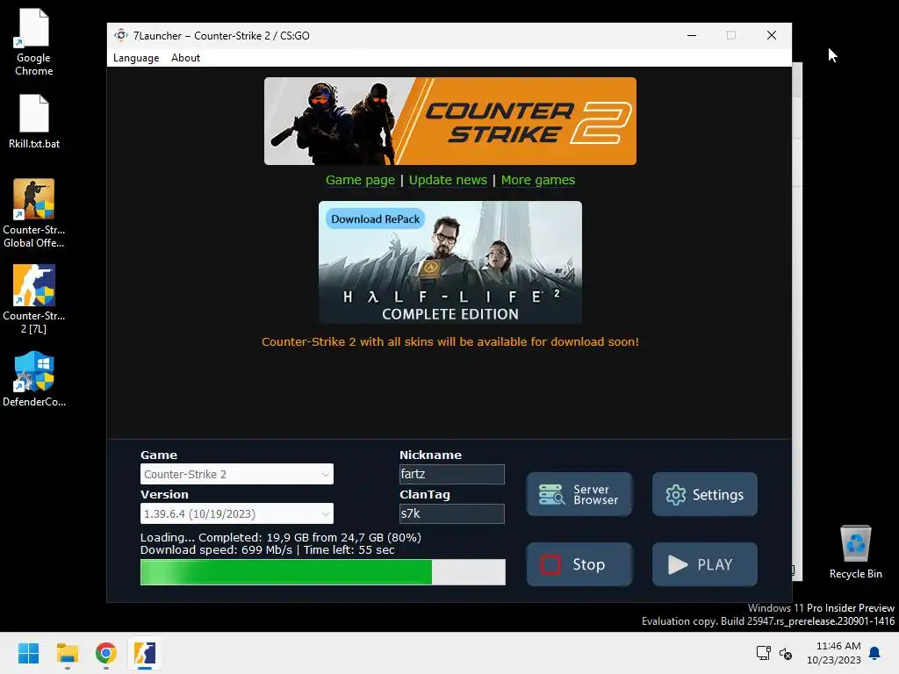Open the Language menu

[x=136, y=58]
